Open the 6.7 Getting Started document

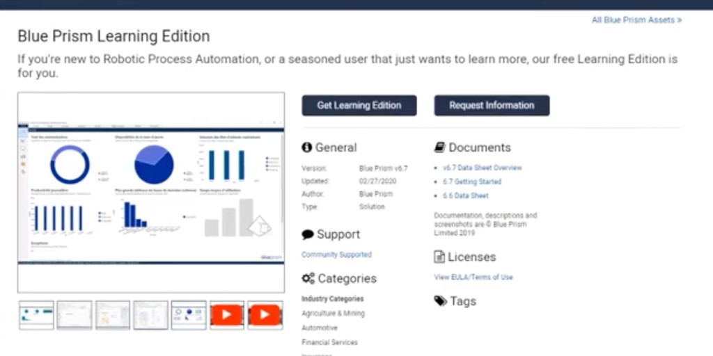pos(472,181)
